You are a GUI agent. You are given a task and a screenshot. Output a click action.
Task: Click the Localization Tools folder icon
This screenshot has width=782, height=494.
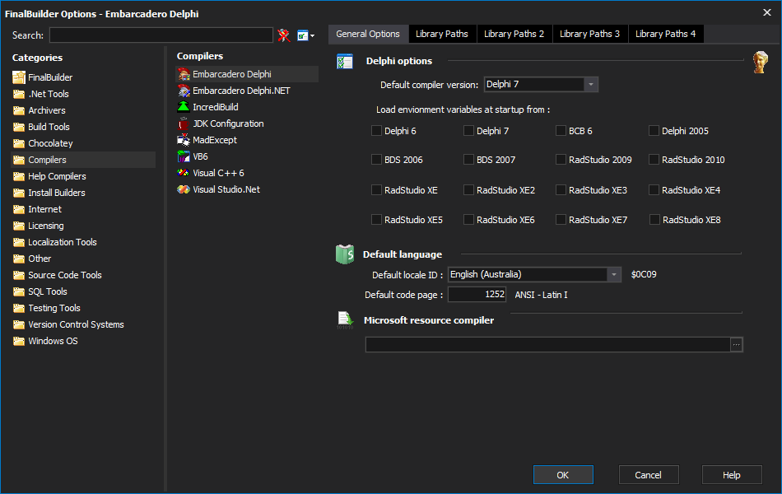tap(19, 242)
